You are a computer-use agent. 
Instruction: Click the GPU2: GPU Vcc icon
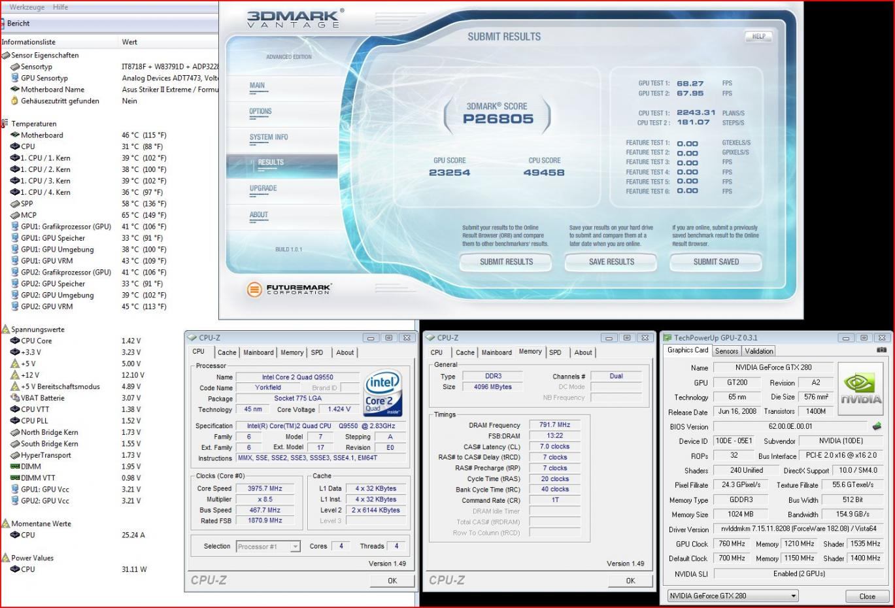(15, 501)
